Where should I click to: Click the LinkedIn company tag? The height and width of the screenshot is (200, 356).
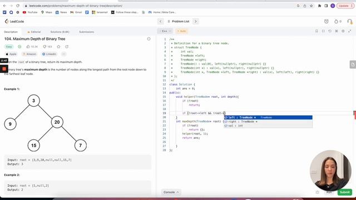click(x=49, y=54)
